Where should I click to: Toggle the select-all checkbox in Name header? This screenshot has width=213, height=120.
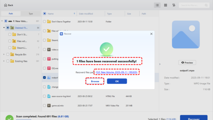point(45,14)
